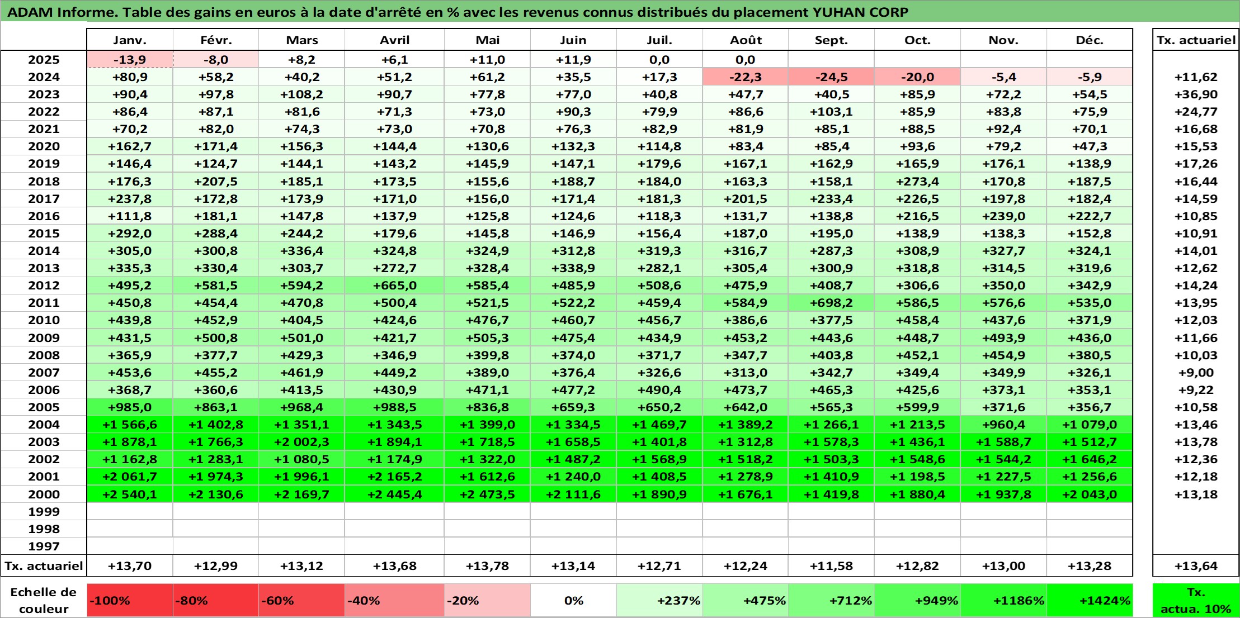Click the +13,28 Déc. actuarial rate

(1090, 566)
